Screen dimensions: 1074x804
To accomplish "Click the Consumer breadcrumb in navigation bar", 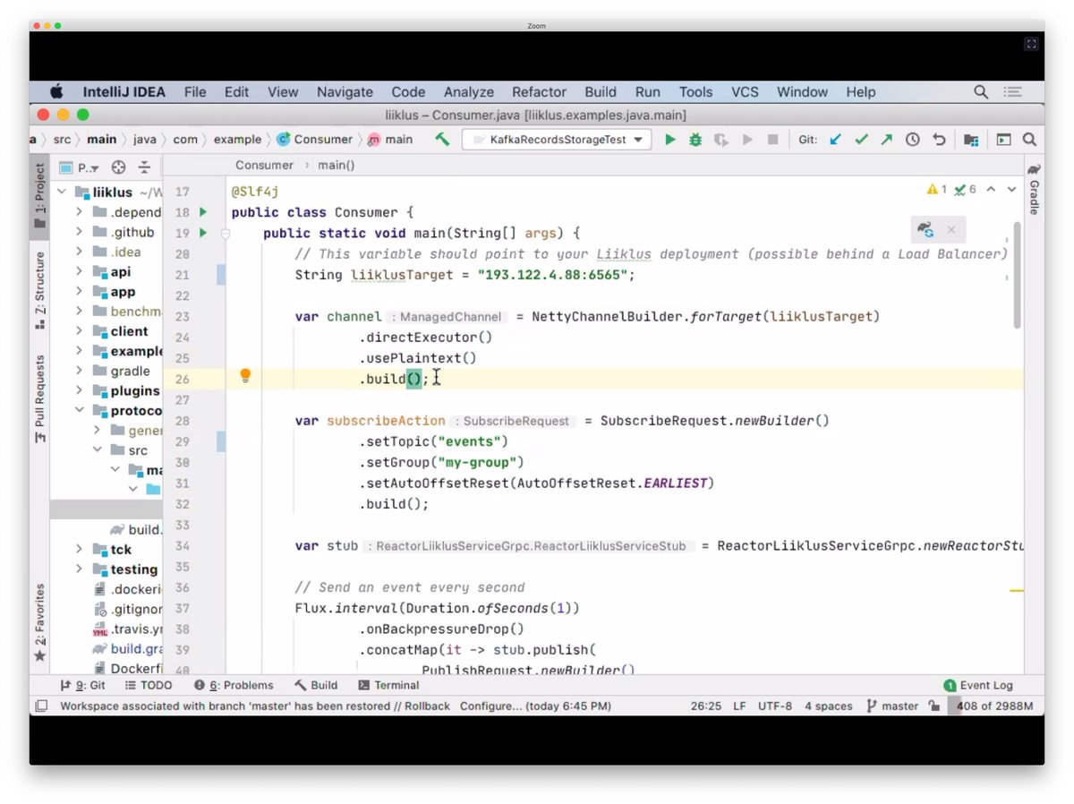I will coord(315,140).
